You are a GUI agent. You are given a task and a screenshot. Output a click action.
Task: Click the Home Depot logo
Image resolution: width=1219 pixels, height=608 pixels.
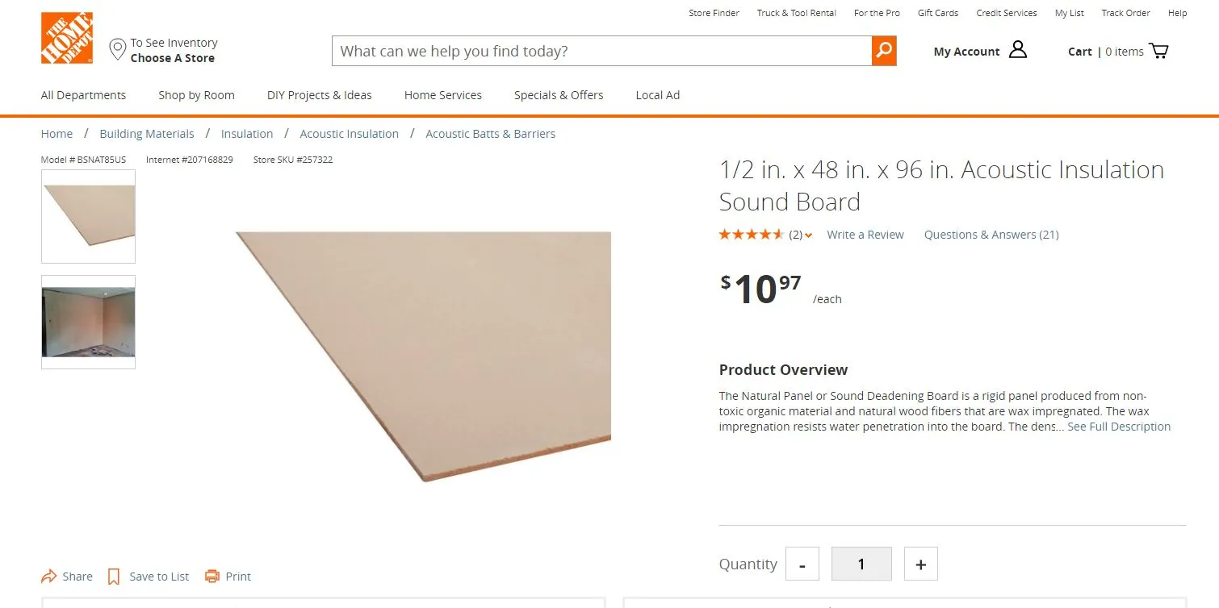click(x=66, y=38)
